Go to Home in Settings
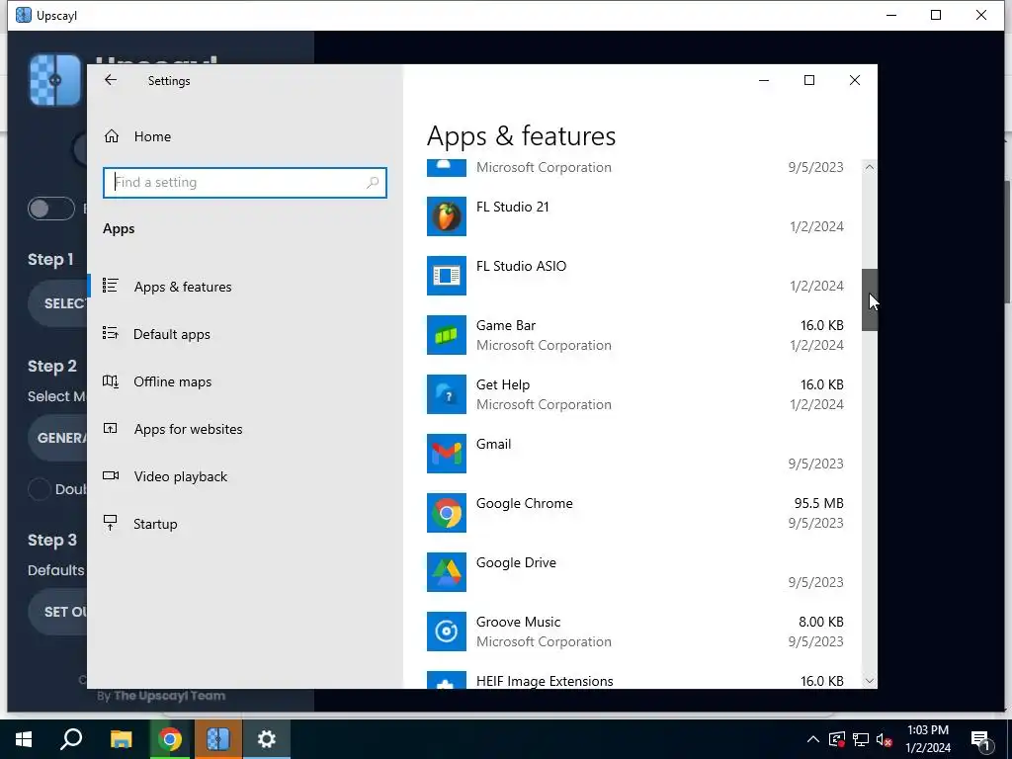This screenshot has height=759, width=1012. [152, 136]
